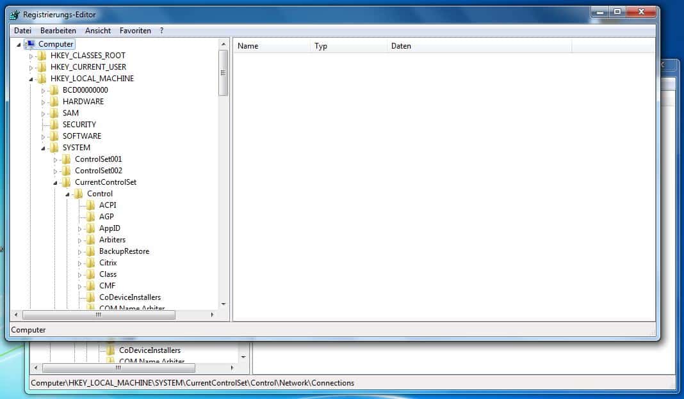Click the tree pane scroll down arrow
The image size is (684, 399).
coord(224,304)
